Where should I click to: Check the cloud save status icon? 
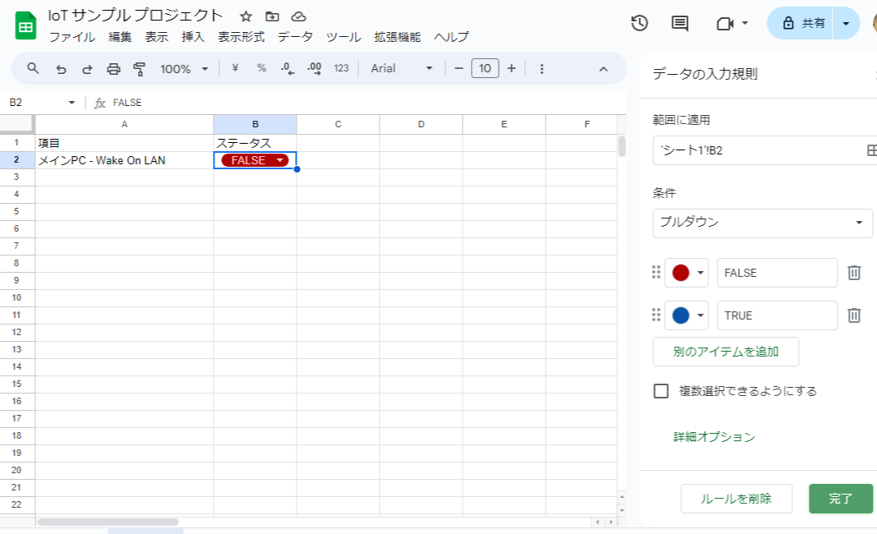pos(298,16)
